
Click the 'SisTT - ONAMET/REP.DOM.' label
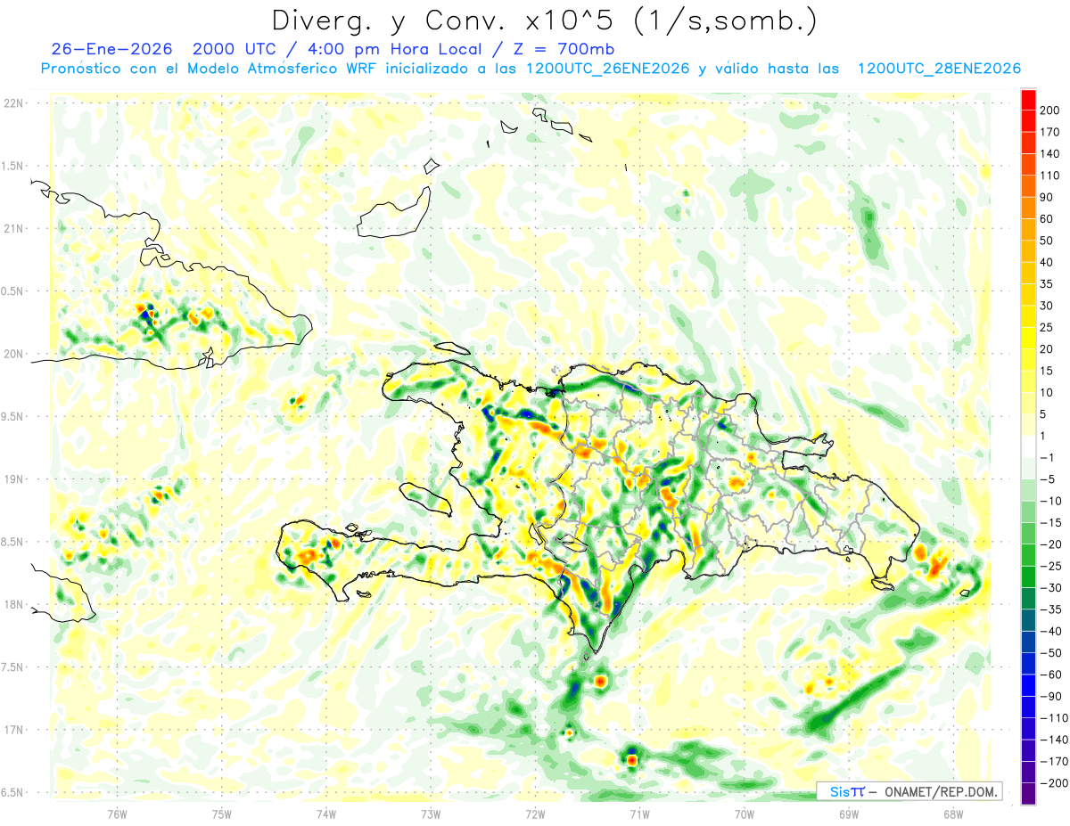pos(910,791)
